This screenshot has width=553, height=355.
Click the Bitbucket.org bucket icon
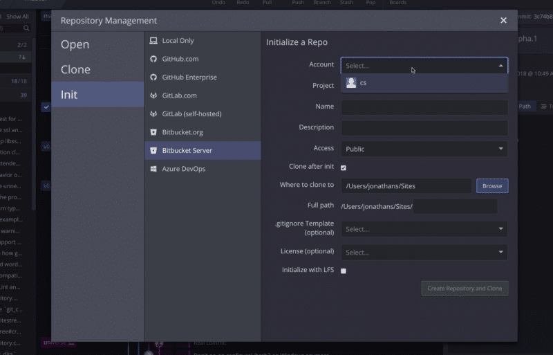tap(153, 132)
